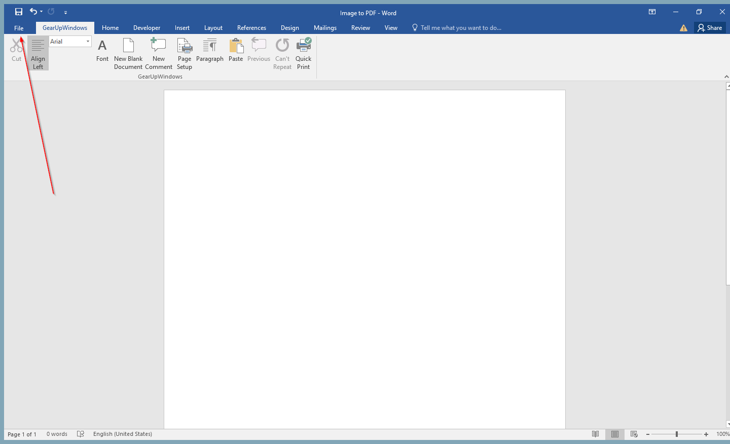The width and height of the screenshot is (730, 444).
Task: Switch to the GearUpWindows tab
Action: (x=65, y=28)
